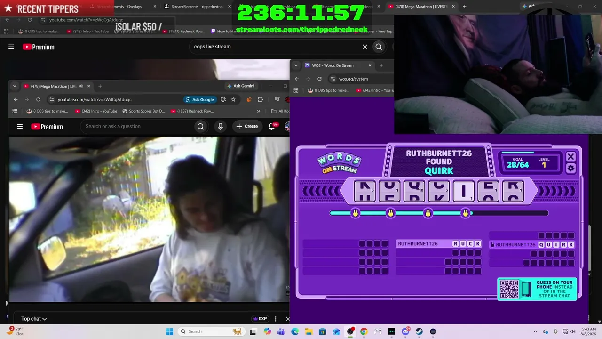Open the All Bookmarks folder
Screen dimensions: 602x339
pyautogui.click(x=280, y=111)
